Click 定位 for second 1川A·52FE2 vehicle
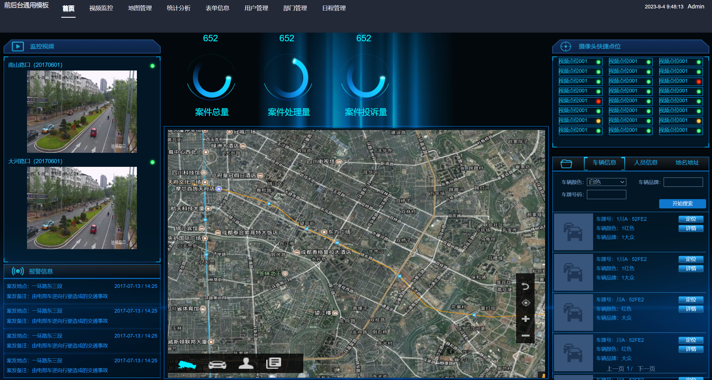 (x=691, y=259)
